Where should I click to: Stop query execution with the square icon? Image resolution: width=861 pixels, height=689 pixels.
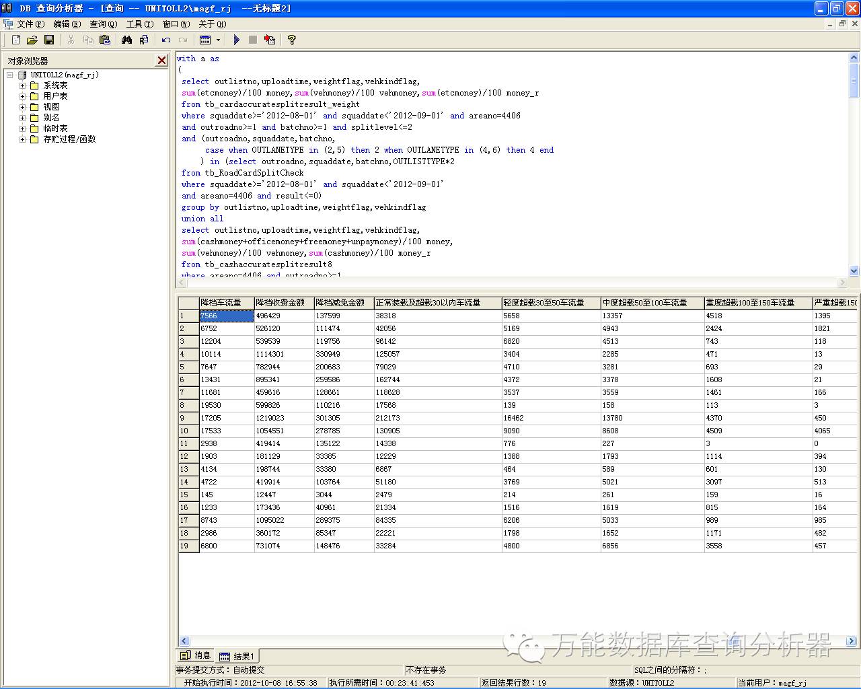click(253, 40)
